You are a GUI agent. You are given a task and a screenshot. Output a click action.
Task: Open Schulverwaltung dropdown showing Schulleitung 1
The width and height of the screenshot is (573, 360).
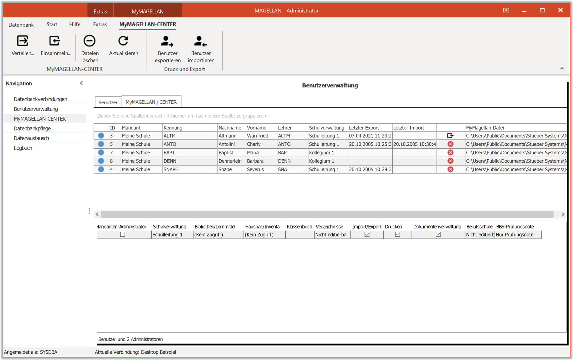172,235
